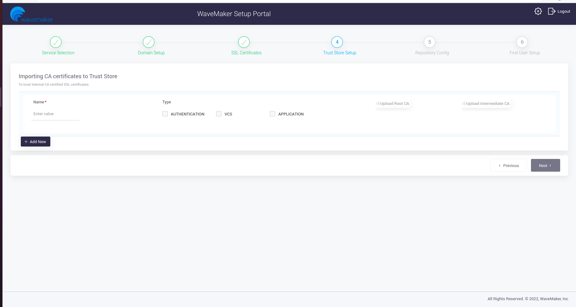Select step 4 Trust Store Setup circle
This screenshot has width=576, height=307.
pyautogui.click(x=337, y=42)
